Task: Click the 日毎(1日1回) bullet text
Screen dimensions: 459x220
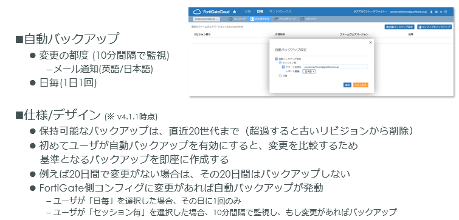Action: point(68,83)
